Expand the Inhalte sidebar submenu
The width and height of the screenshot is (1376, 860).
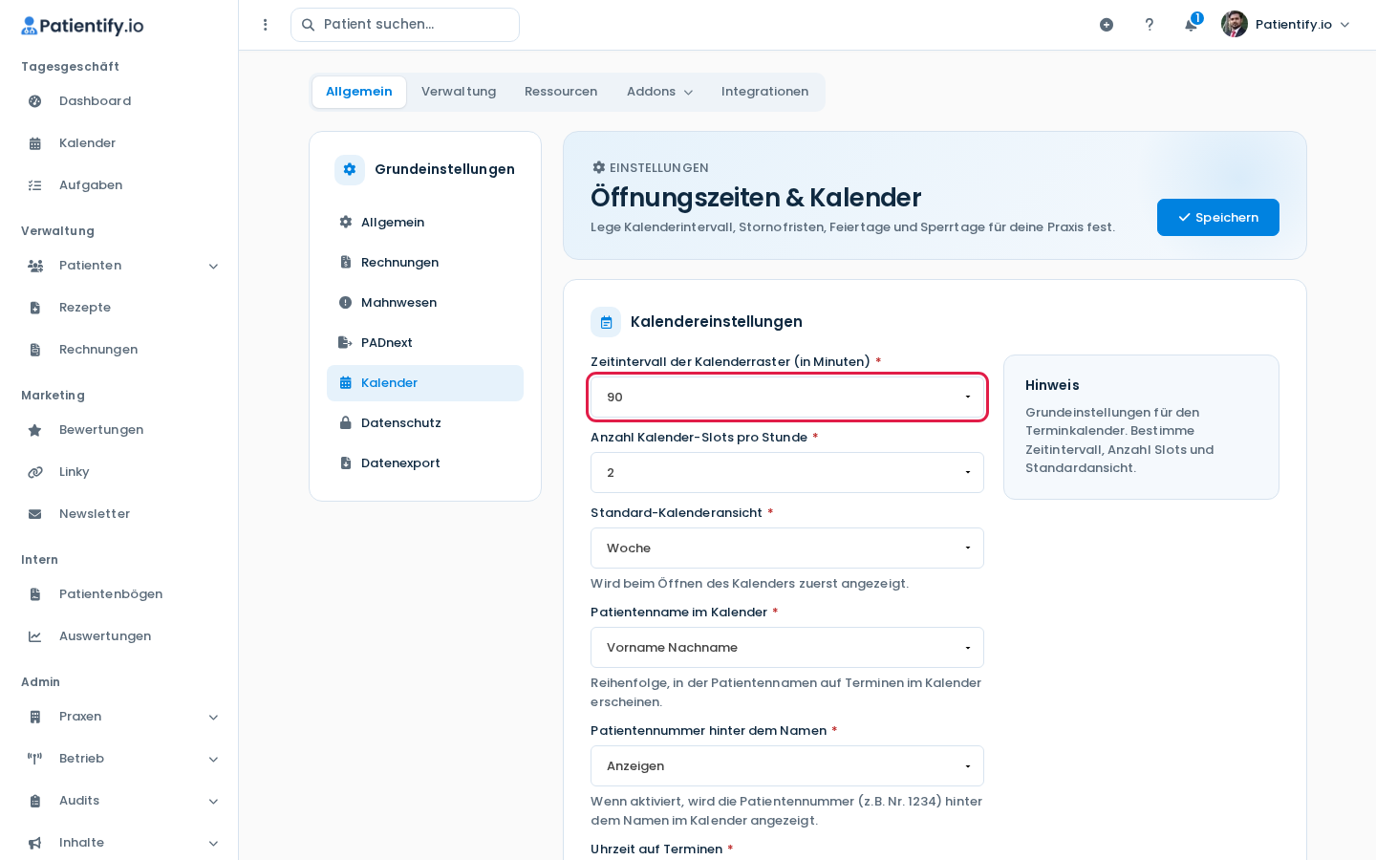click(214, 844)
